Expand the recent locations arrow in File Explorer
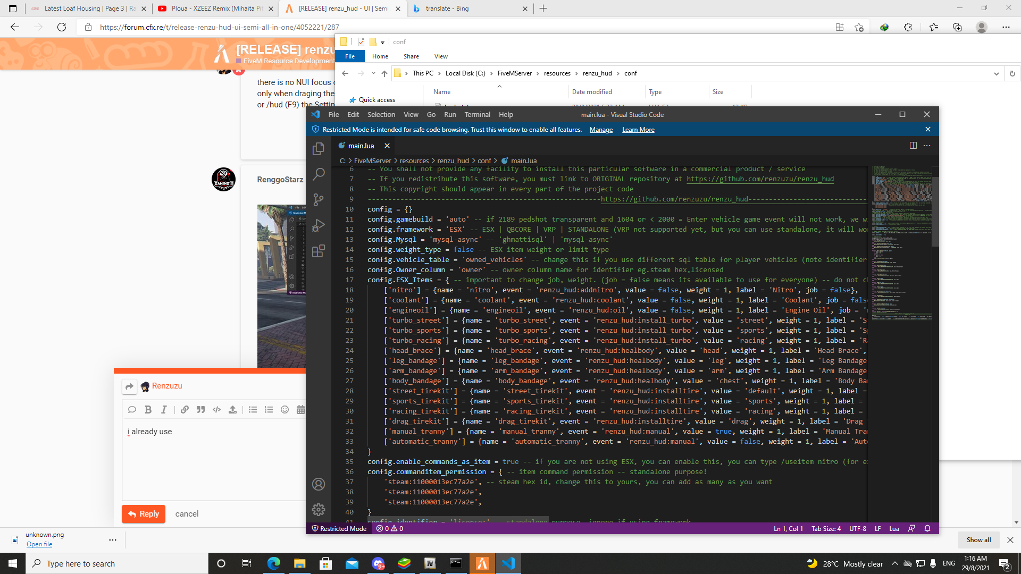Viewport: 1021px width, 574px height. tap(373, 73)
